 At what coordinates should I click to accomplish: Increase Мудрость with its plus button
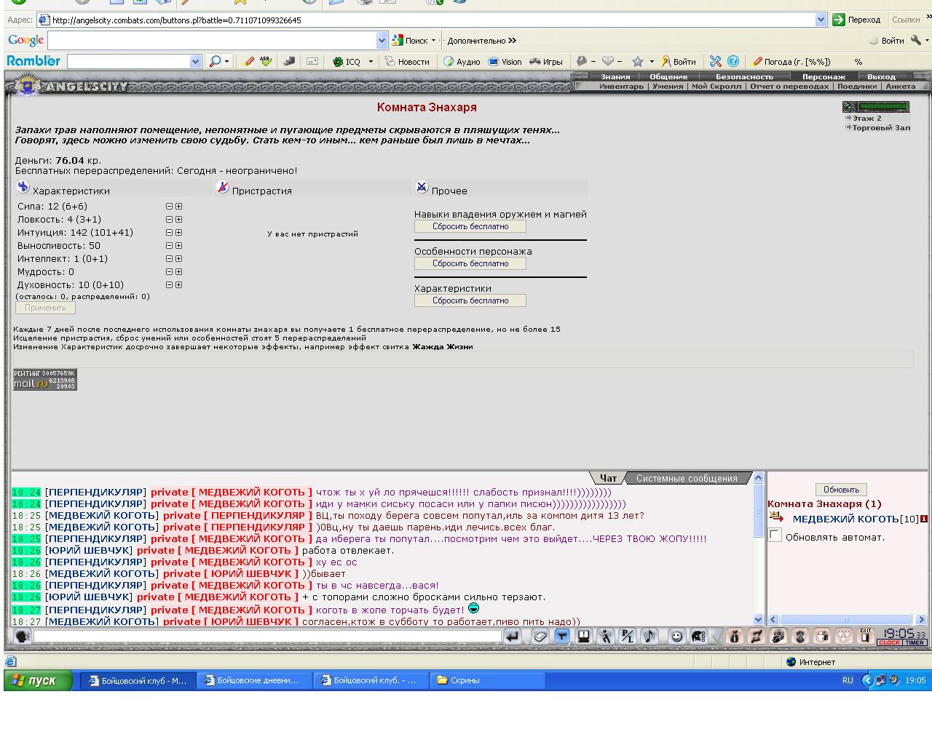point(178,272)
